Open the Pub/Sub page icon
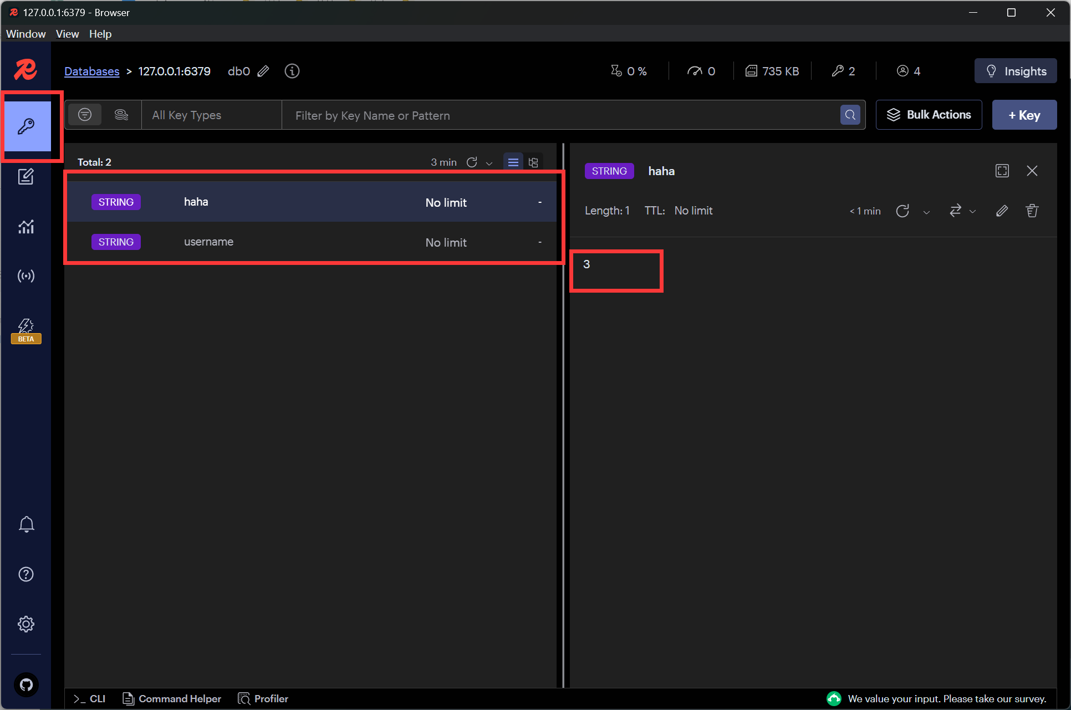The height and width of the screenshot is (710, 1071). (26, 275)
